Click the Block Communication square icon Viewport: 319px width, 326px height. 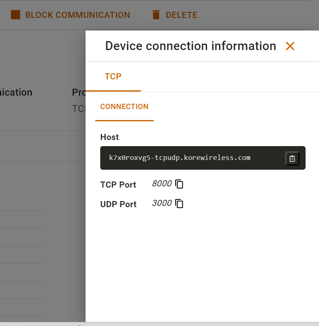[x=15, y=15]
